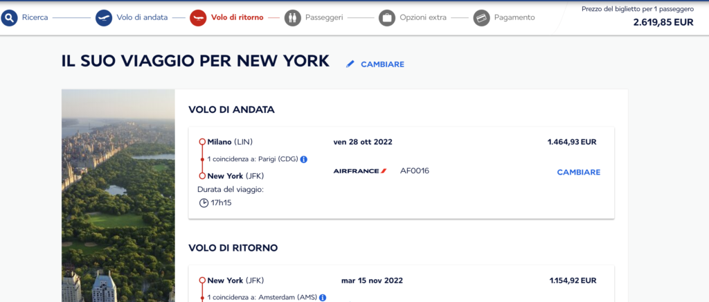Click the clock icon by 17h15 duration
Screen dimensions: 709x302
click(x=204, y=203)
